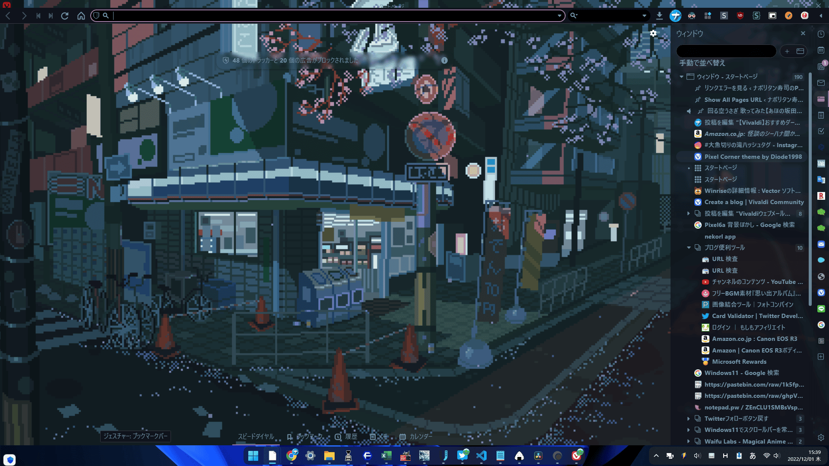Open new window from Windows panel
Viewport: 829px width, 466px height.
coord(800,51)
